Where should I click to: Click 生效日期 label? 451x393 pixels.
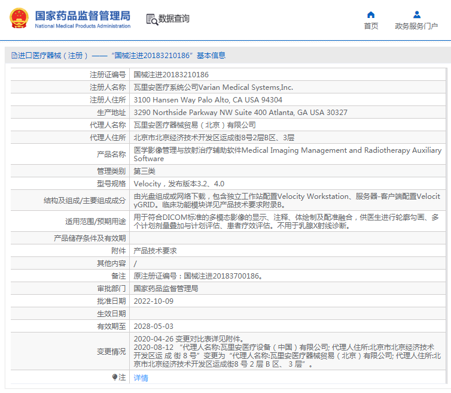tap(111, 313)
